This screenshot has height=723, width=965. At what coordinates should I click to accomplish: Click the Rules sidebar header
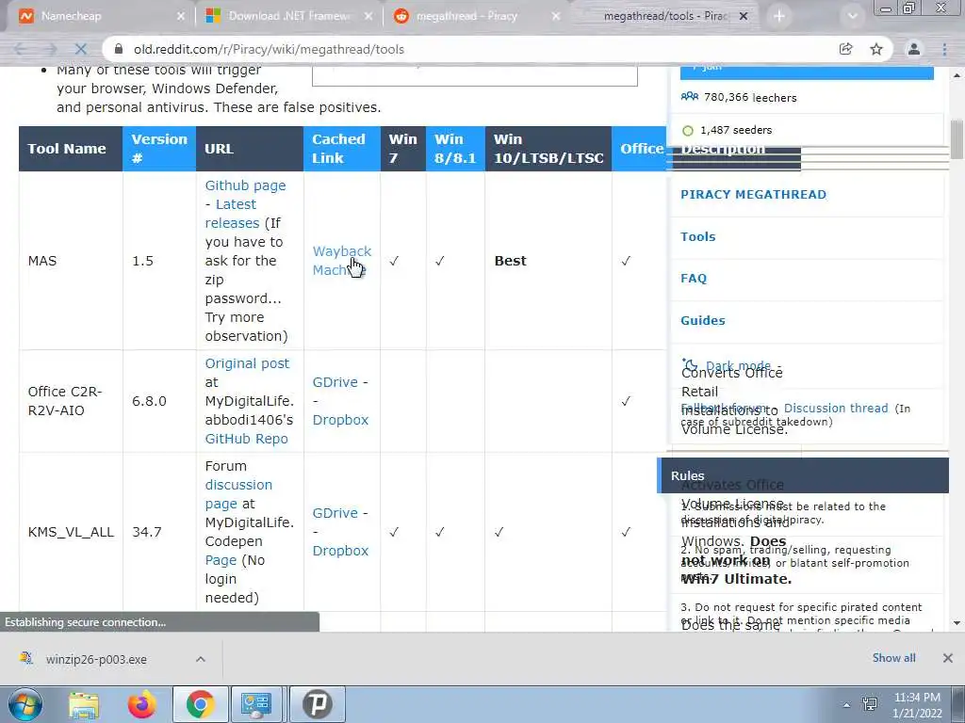click(803, 475)
